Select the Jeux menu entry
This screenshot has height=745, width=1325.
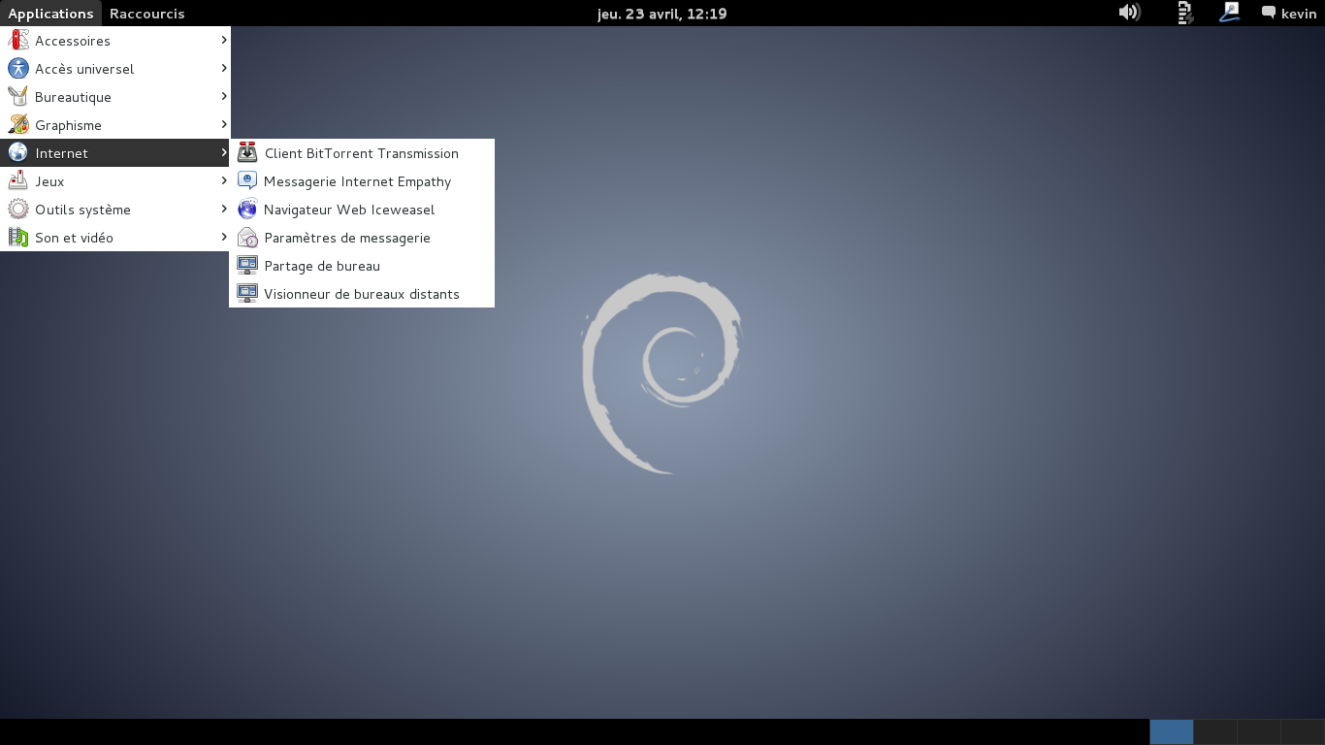(x=114, y=181)
